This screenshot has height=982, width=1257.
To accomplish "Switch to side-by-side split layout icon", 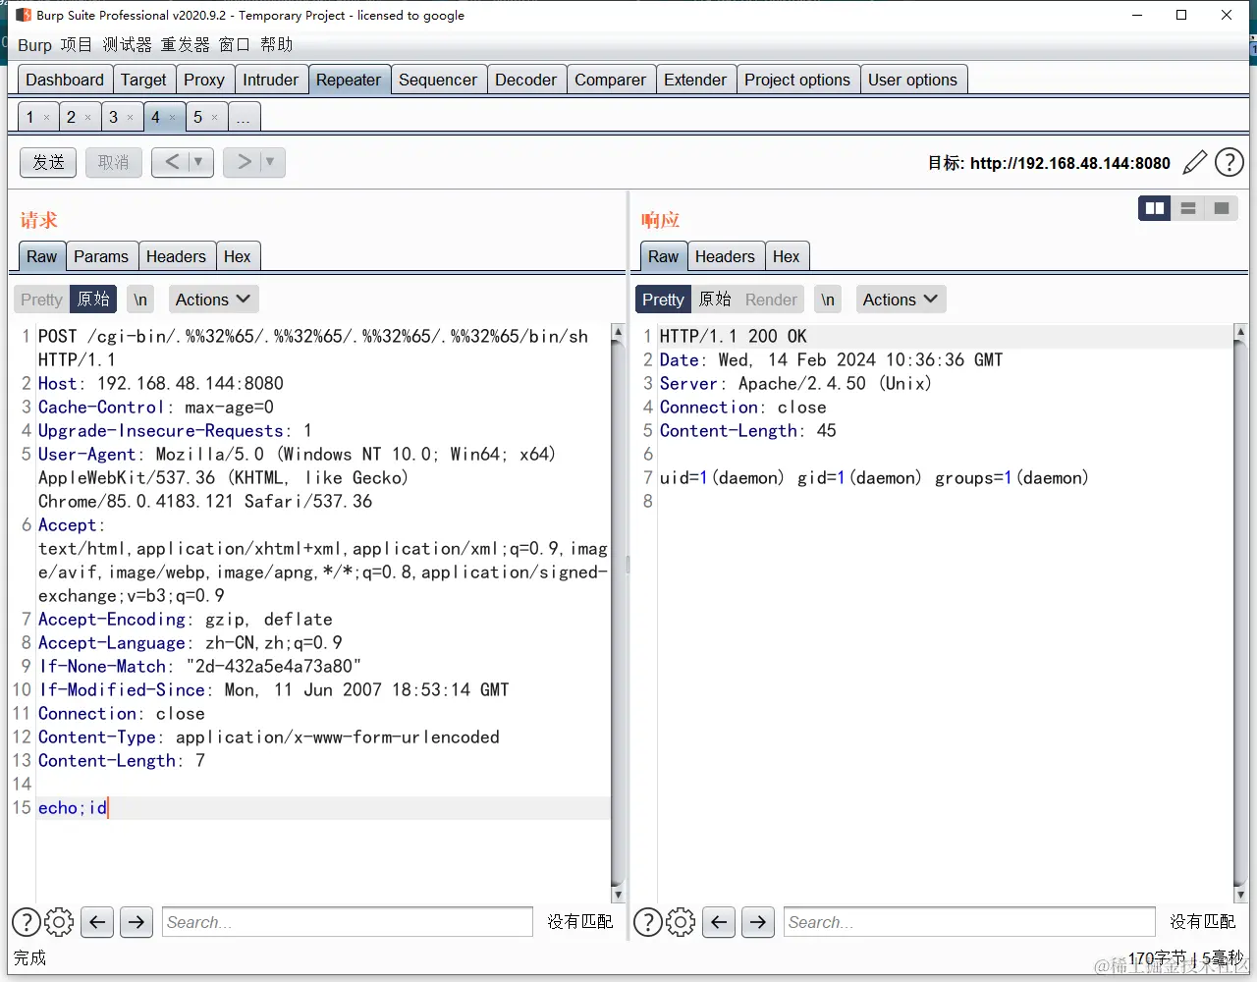I will coord(1155,208).
